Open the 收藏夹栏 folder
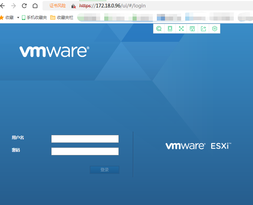The height and width of the screenshot is (205, 253). [62, 18]
